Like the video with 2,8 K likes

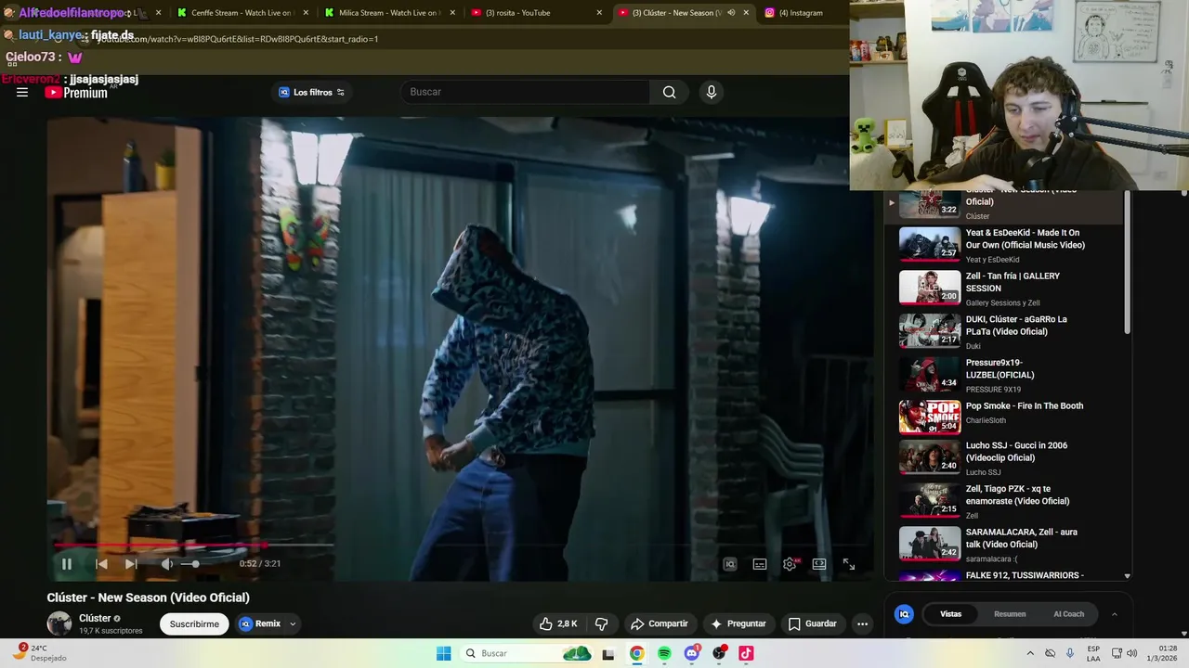(x=558, y=623)
